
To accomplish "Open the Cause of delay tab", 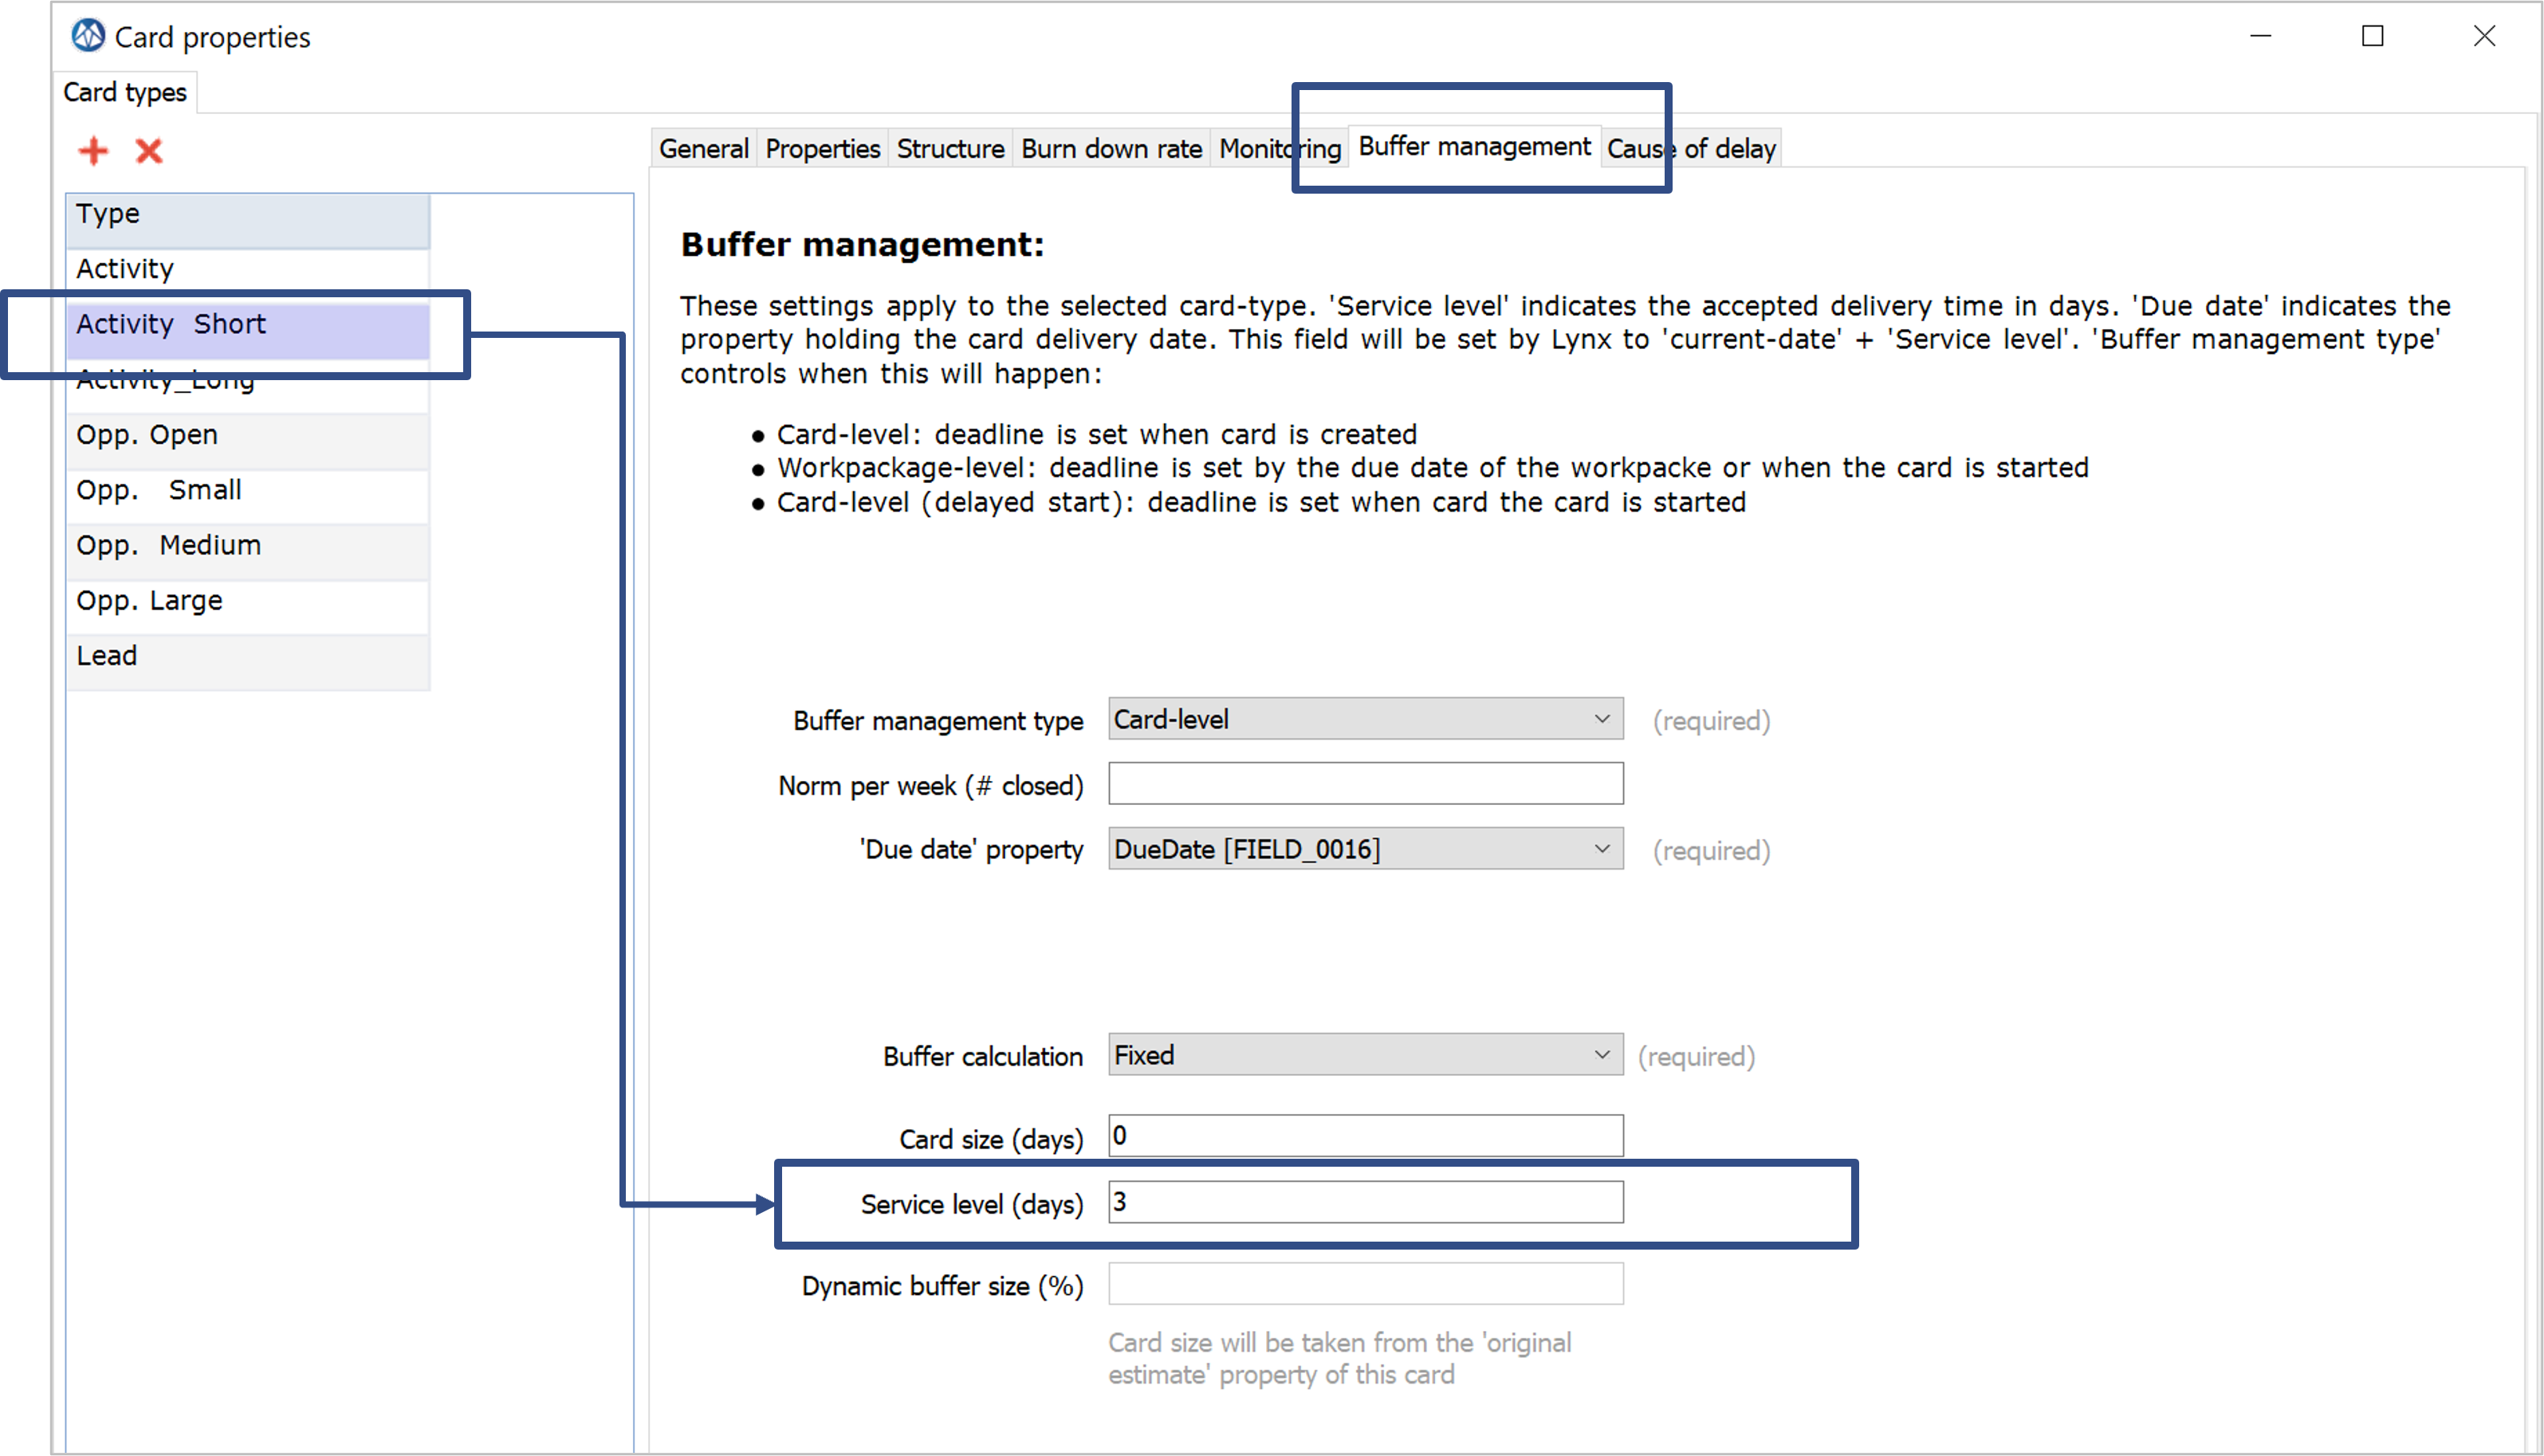I will pyautogui.click(x=1691, y=149).
